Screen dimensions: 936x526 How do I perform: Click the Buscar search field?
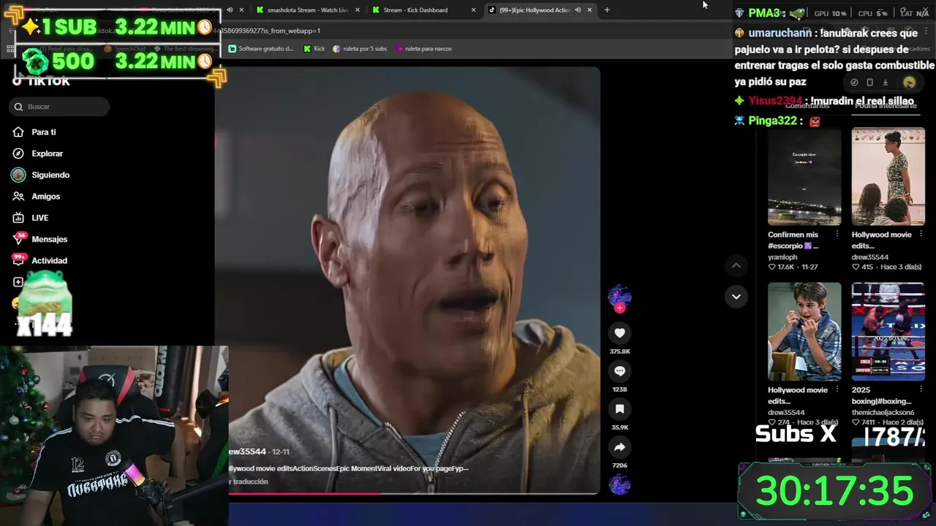coord(60,107)
